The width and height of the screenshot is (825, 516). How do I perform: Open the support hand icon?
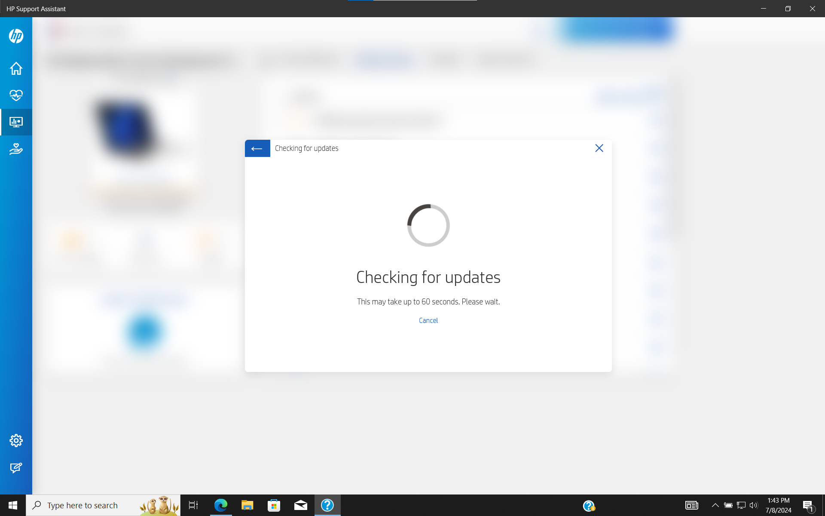click(x=16, y=149)
